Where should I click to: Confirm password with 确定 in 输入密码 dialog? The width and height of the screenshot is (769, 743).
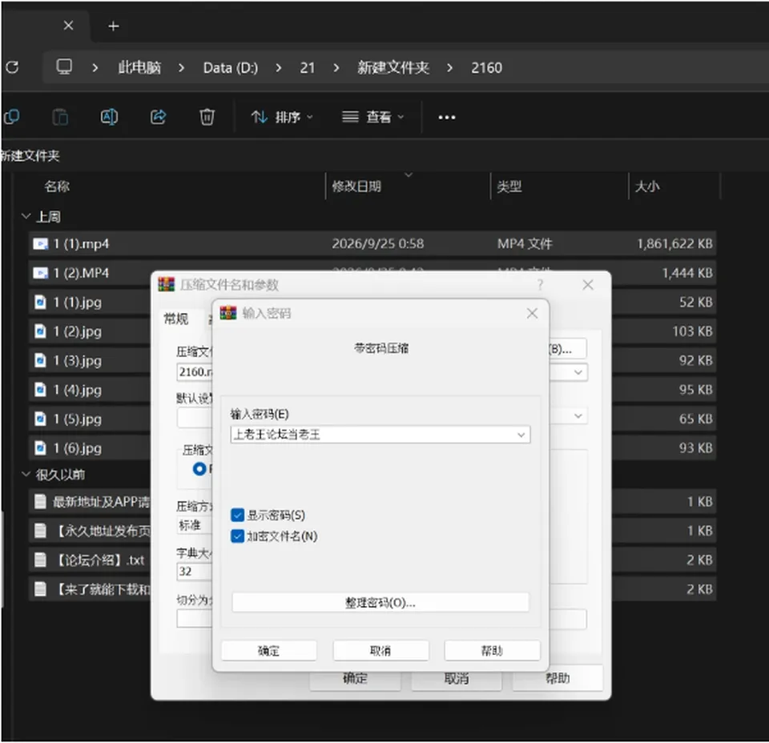pos(269,651)
